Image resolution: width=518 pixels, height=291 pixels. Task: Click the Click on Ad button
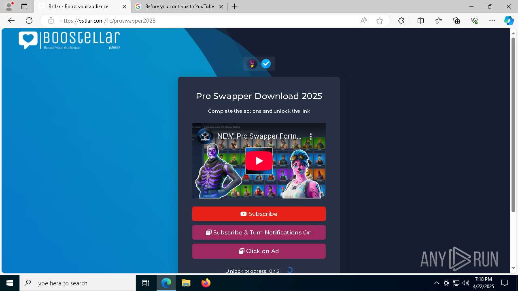tap(259, 251)
